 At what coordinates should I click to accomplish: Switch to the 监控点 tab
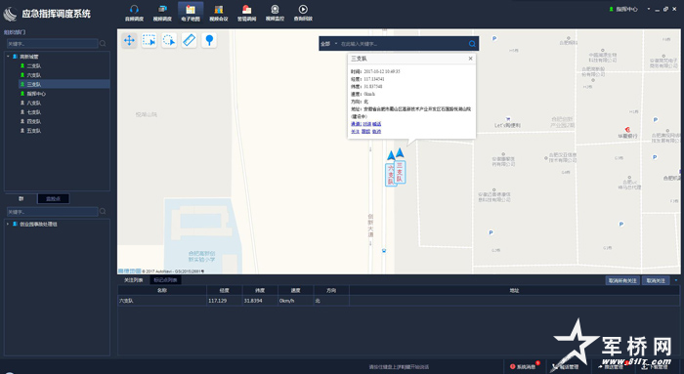click(53, 199)
